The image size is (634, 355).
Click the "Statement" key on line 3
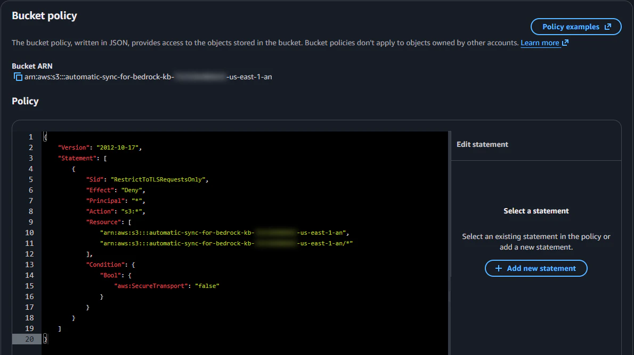[x=77, y=158]
